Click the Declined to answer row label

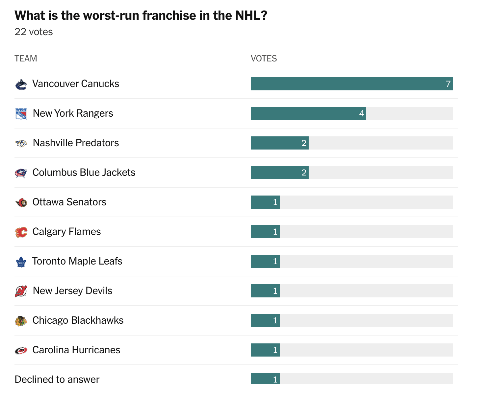tap(57, 379)
